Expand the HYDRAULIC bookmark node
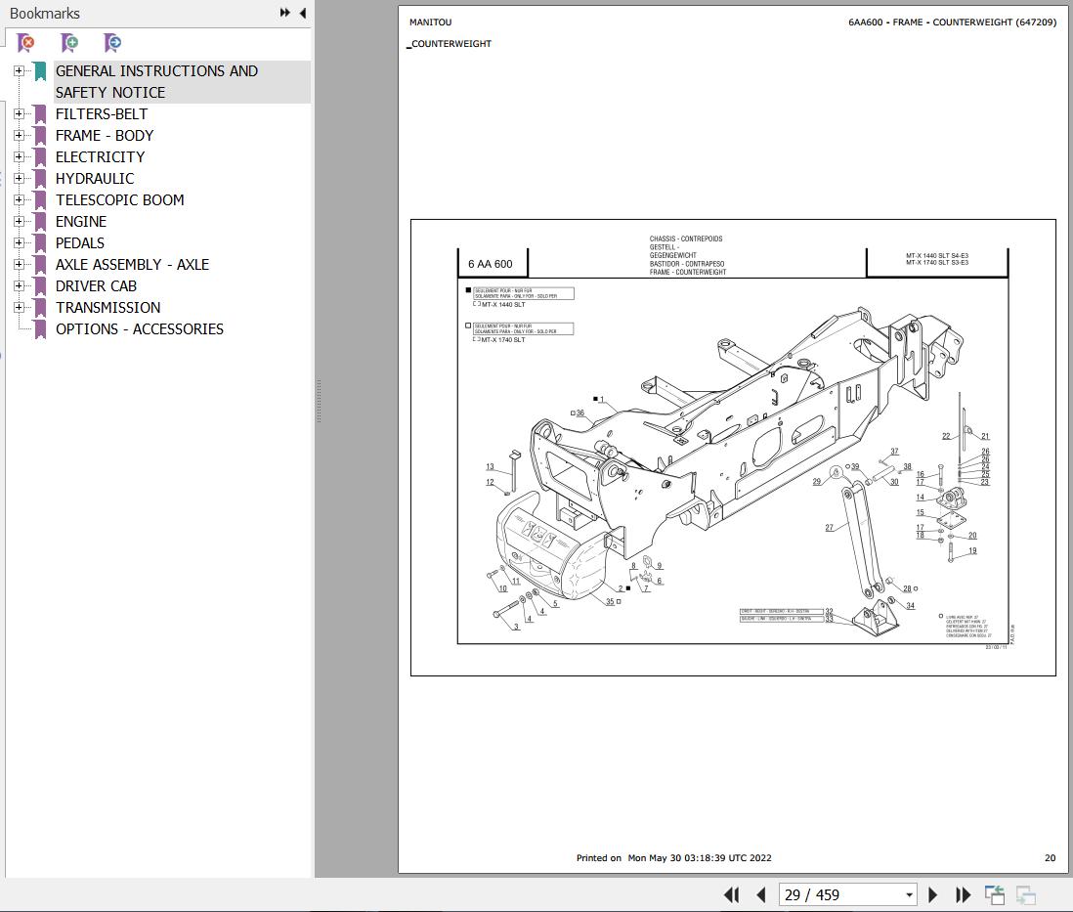Screen dimensions: 1073x912 19,179
